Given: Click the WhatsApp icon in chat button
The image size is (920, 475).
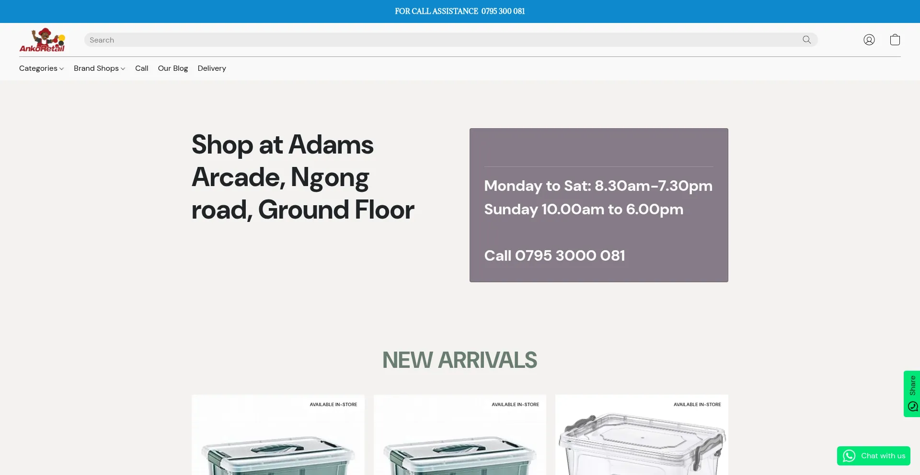Looking at the screenshot, I should [849, 456].
